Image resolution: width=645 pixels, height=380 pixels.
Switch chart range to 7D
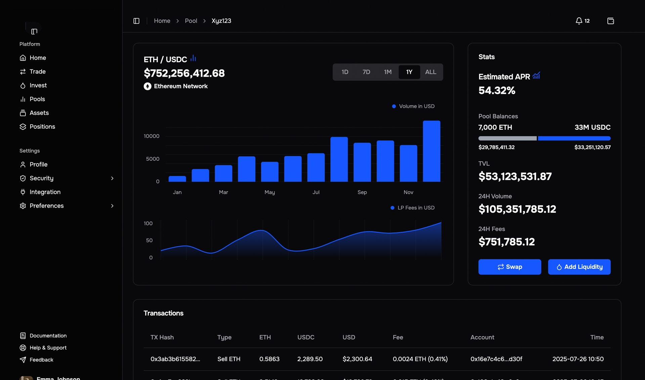[366, 72]
